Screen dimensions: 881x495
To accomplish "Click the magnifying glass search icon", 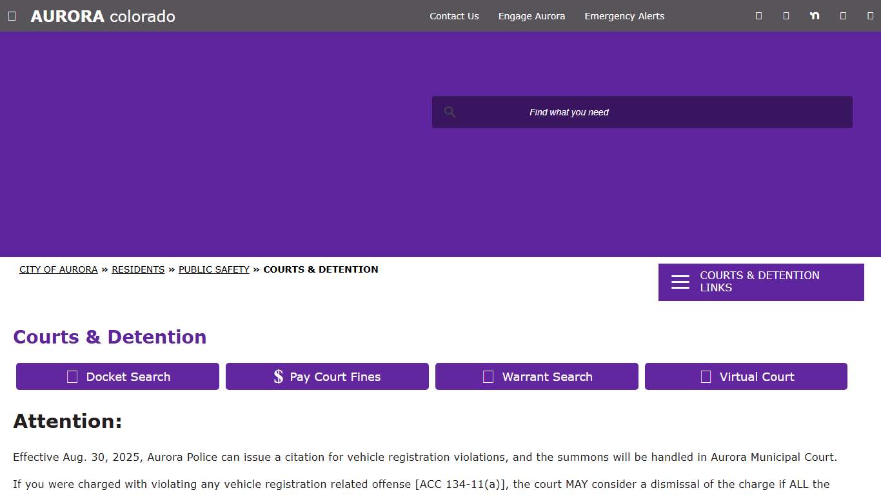I will (x=450, y=112).
